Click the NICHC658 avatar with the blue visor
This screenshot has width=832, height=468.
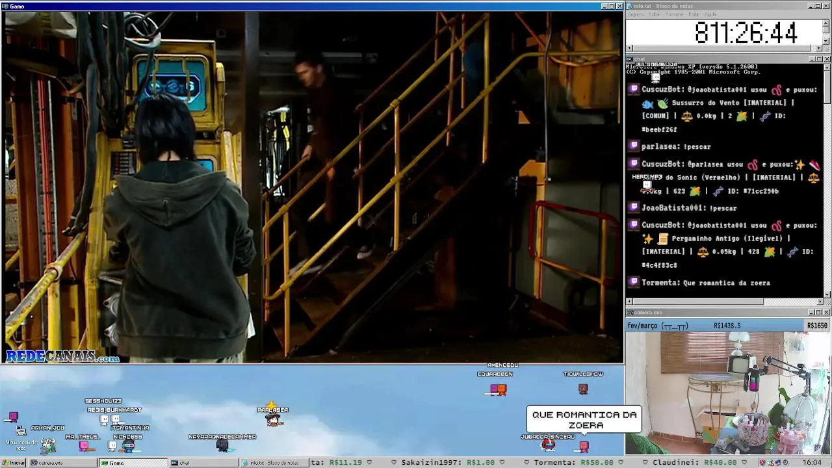tap(129, 446)
